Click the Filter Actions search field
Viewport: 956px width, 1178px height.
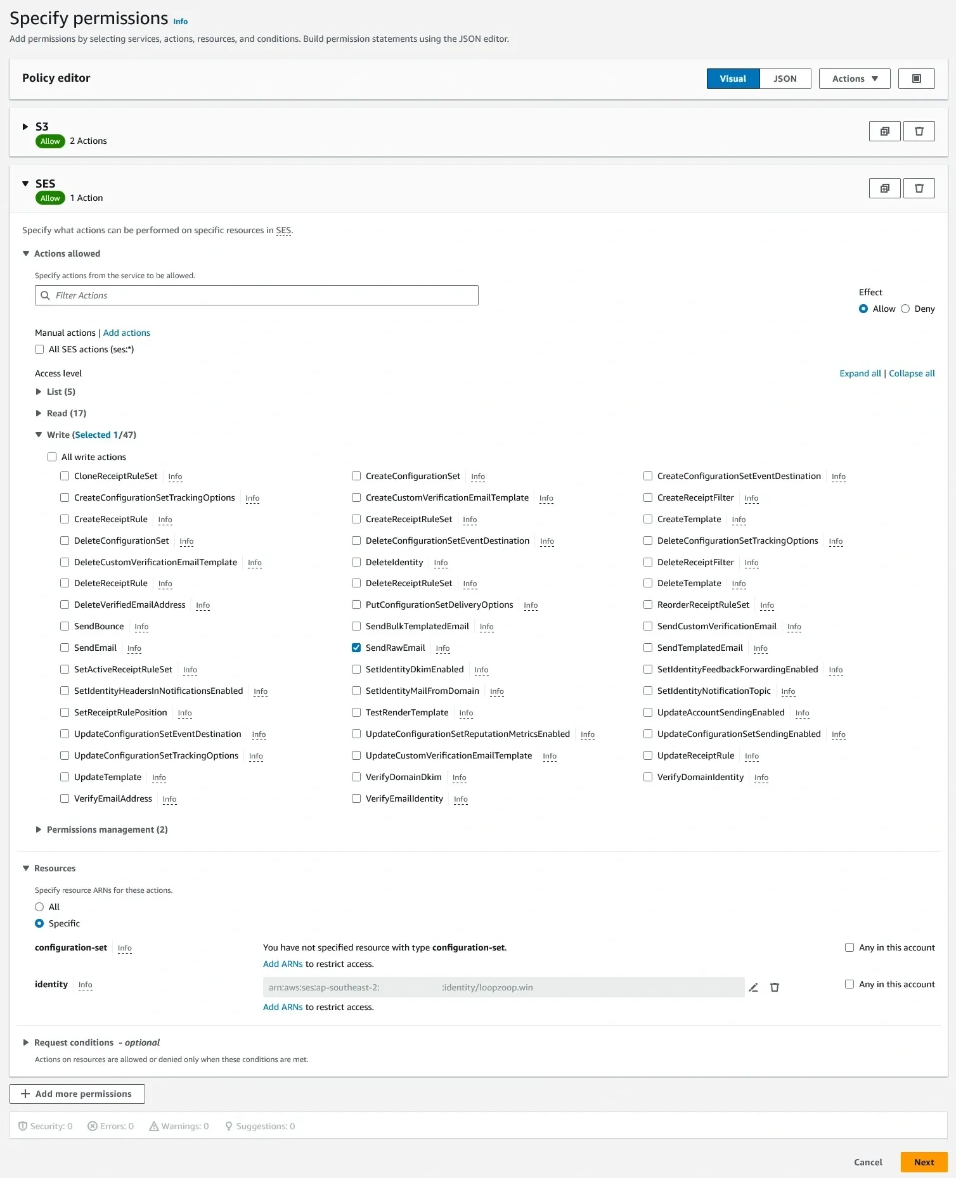(257, 295)
